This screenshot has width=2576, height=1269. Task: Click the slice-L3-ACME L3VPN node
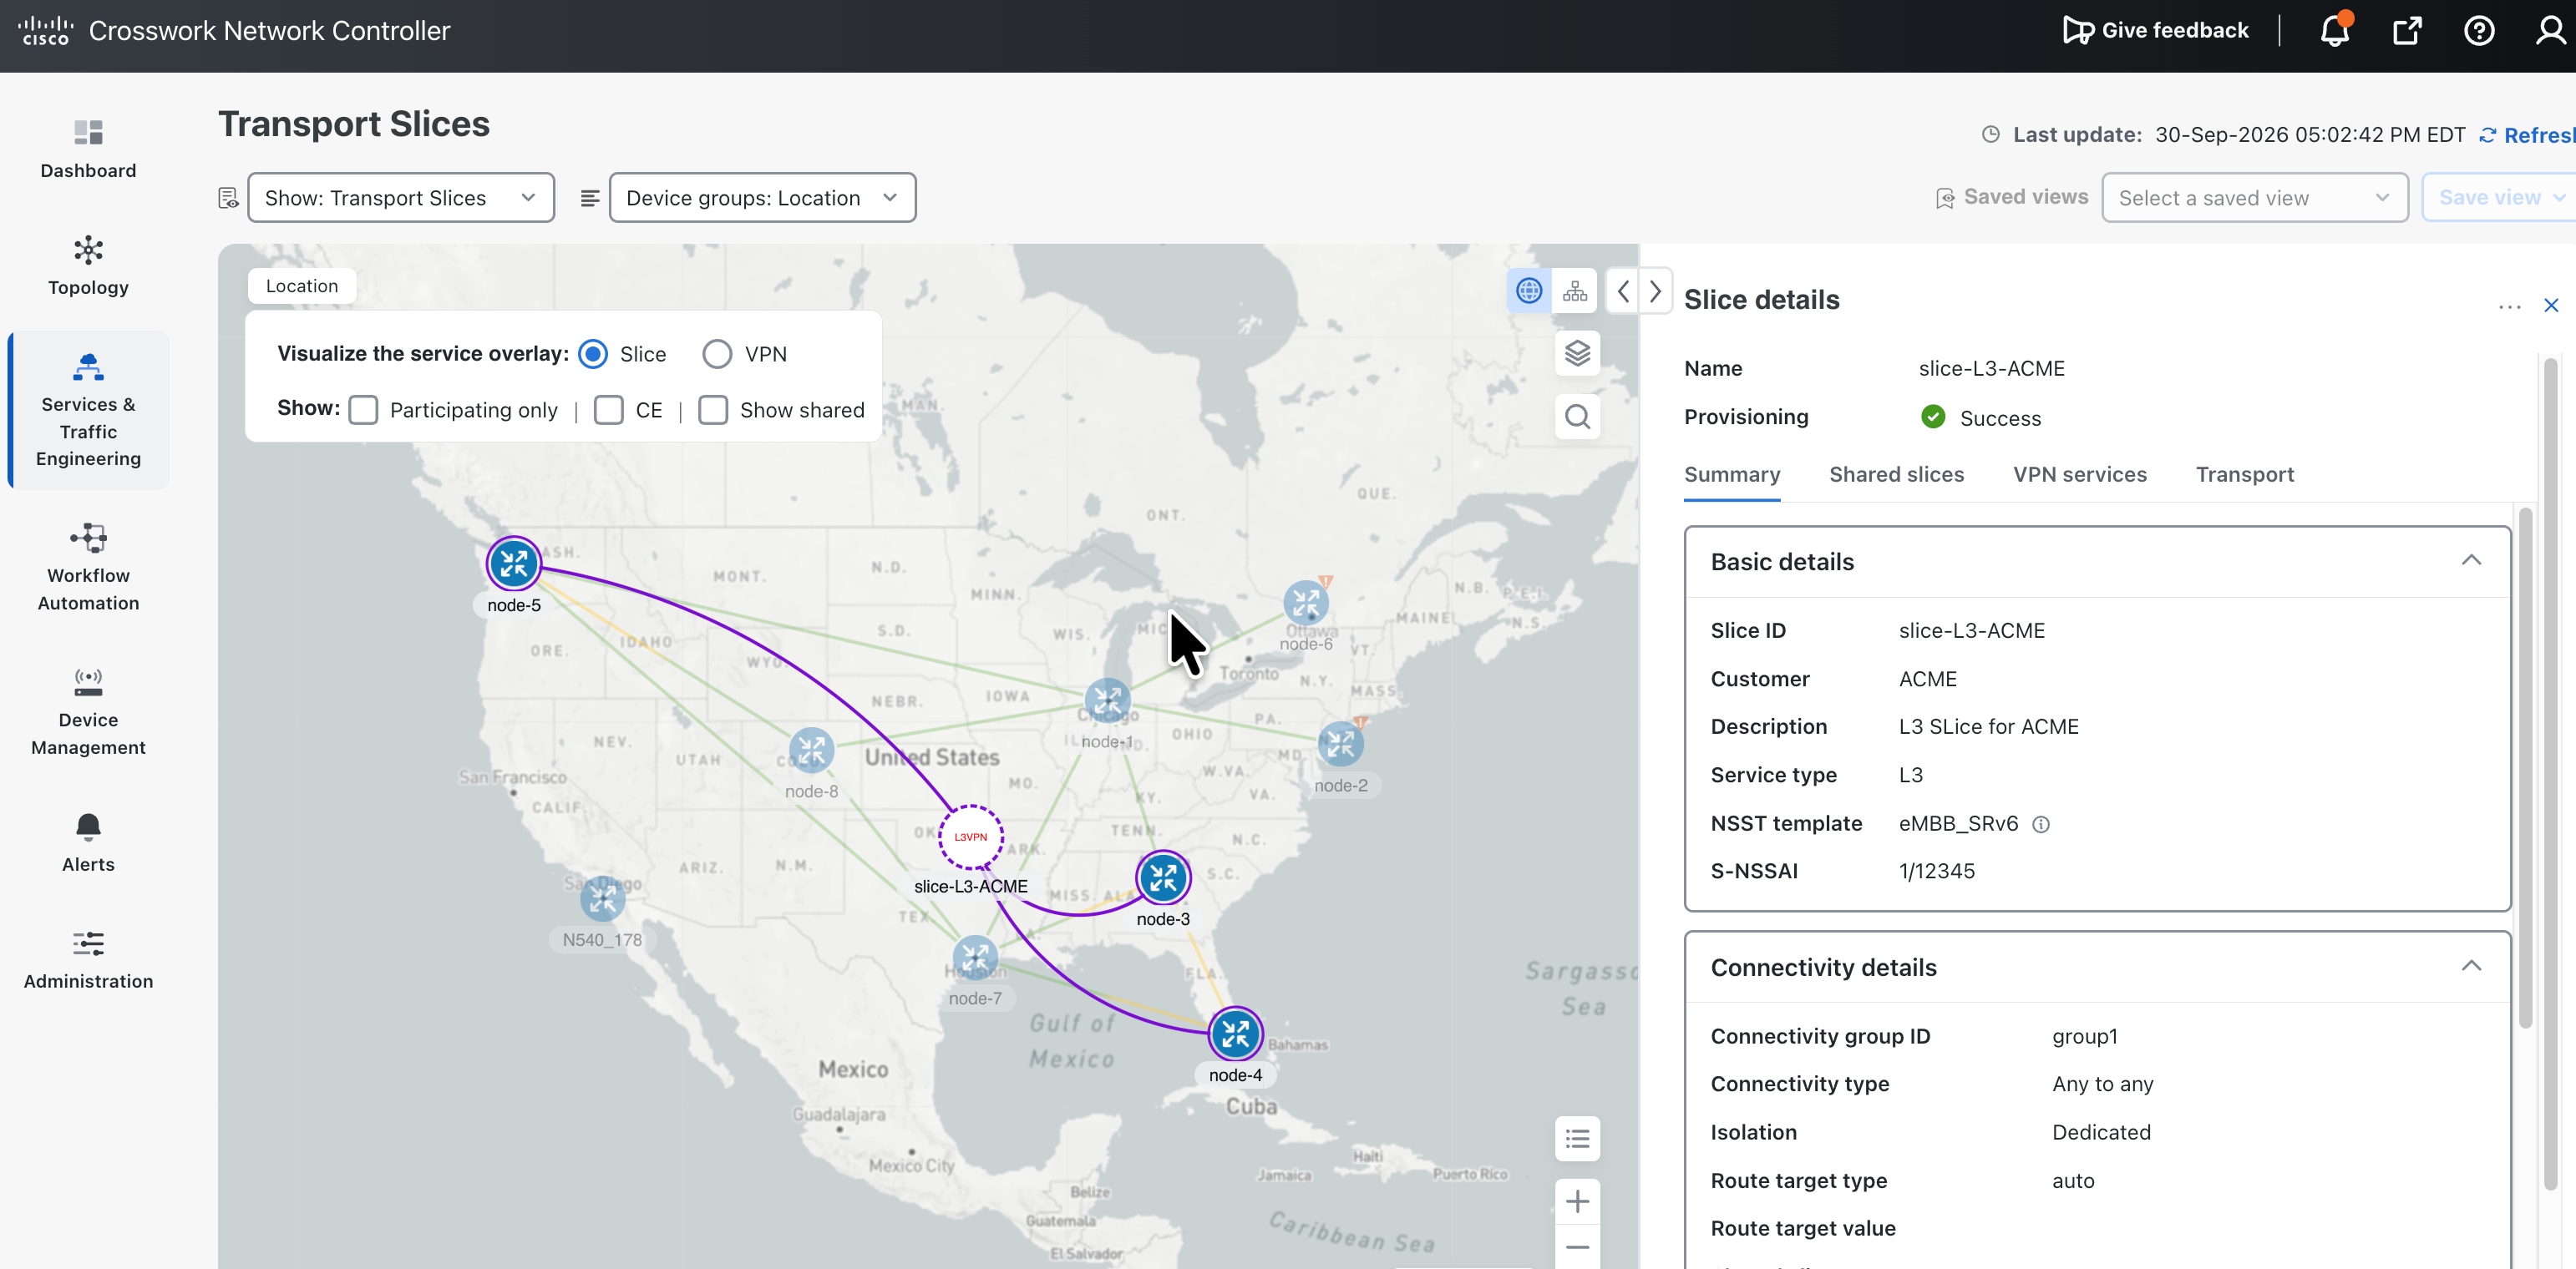[x=970, y=837]
